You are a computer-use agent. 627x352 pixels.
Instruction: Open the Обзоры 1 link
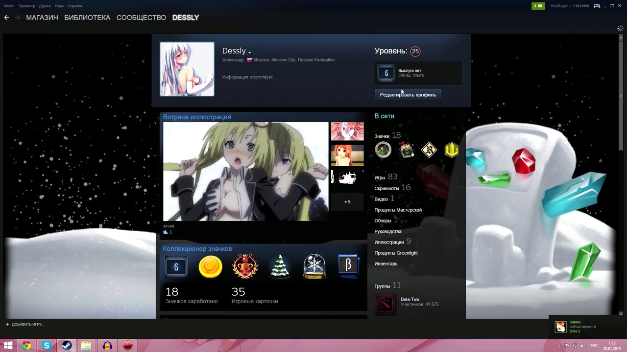386,220
